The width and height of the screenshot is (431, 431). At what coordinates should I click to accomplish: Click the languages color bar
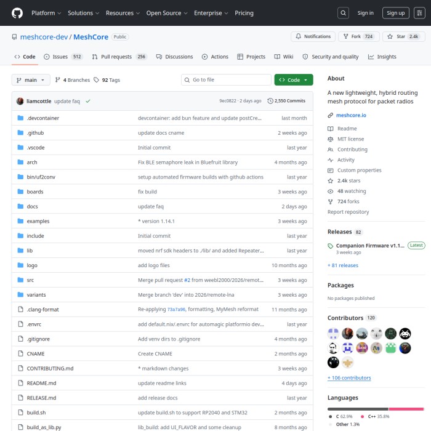coord(375,409)
